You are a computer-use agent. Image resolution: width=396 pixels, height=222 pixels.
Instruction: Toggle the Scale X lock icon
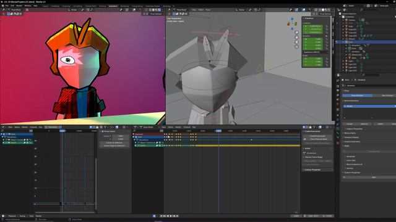[x=327, y=59]
